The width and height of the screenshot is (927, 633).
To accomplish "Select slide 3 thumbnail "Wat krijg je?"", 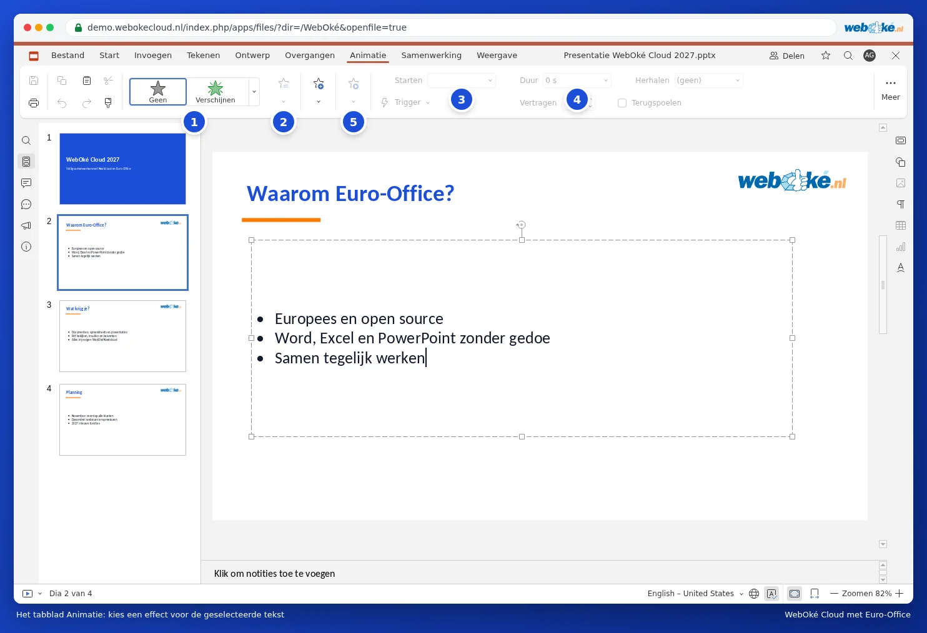I will 122,336.
